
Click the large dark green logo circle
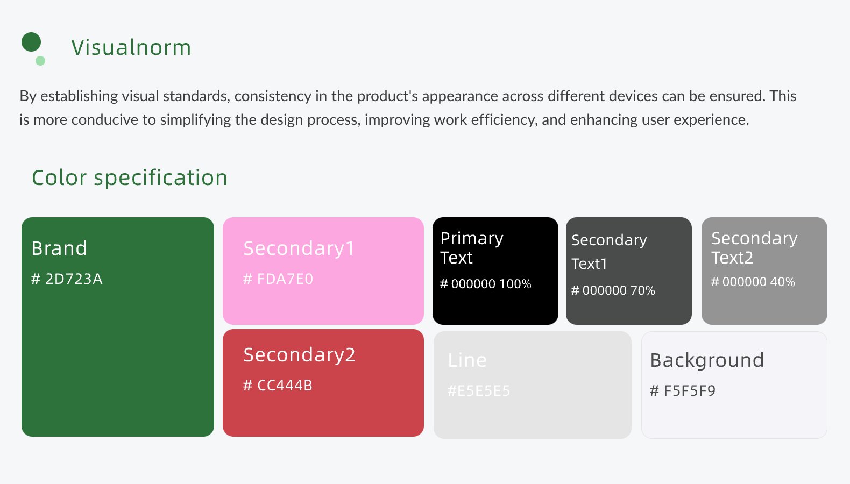pos(31,42)
